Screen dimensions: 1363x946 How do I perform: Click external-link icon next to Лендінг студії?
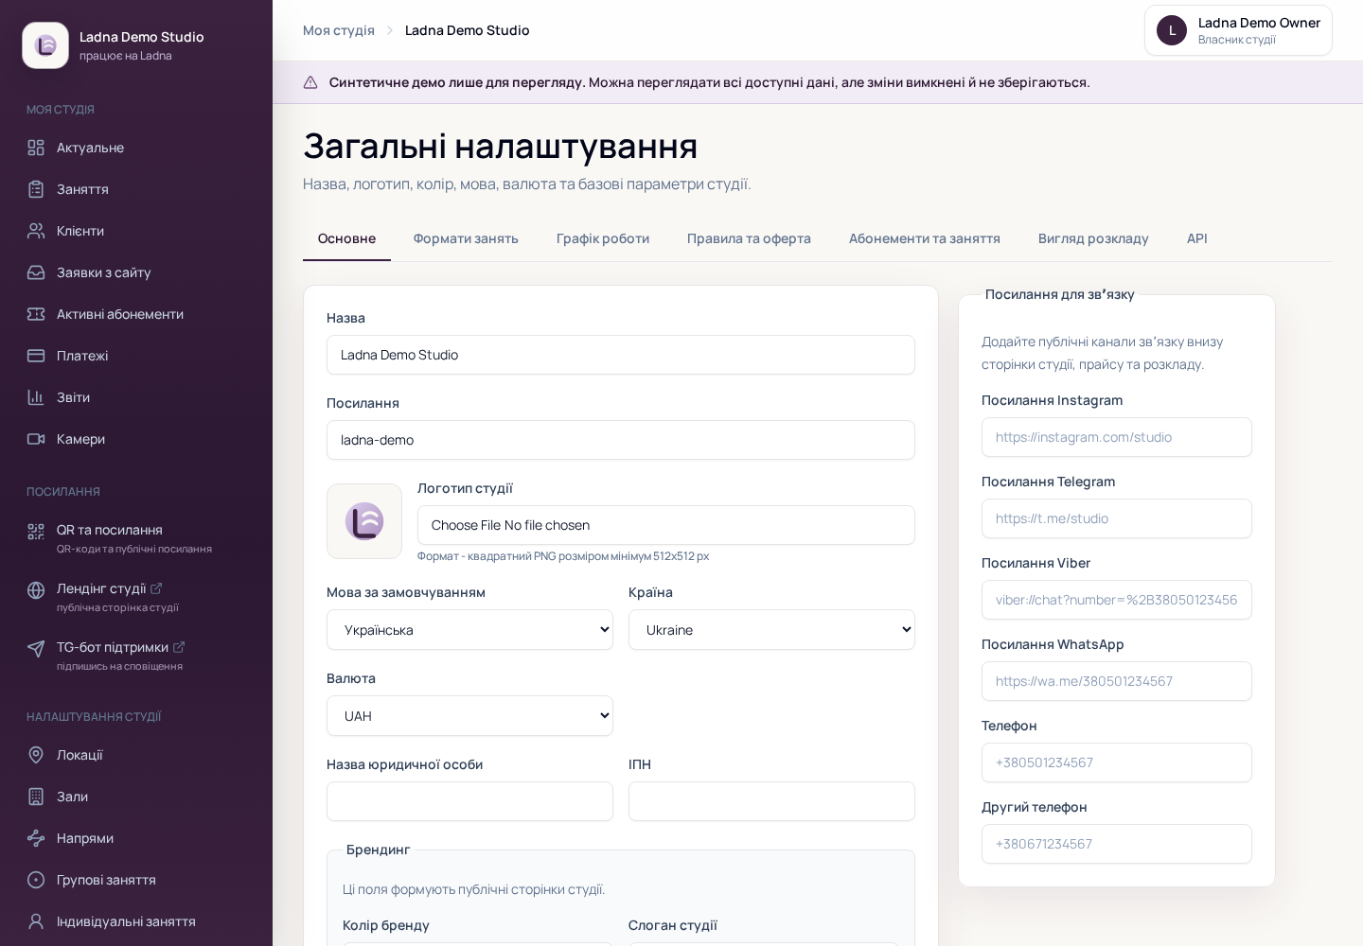click(156, 588)
